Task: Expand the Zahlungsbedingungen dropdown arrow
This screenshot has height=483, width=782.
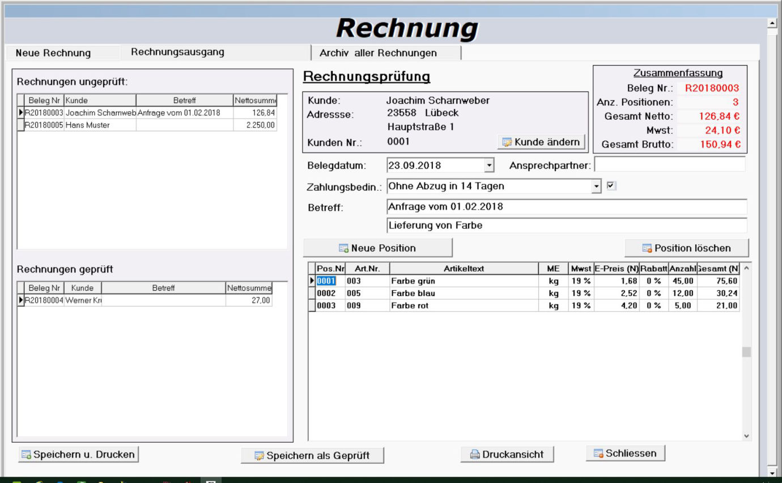Action: tap(596, 186)
